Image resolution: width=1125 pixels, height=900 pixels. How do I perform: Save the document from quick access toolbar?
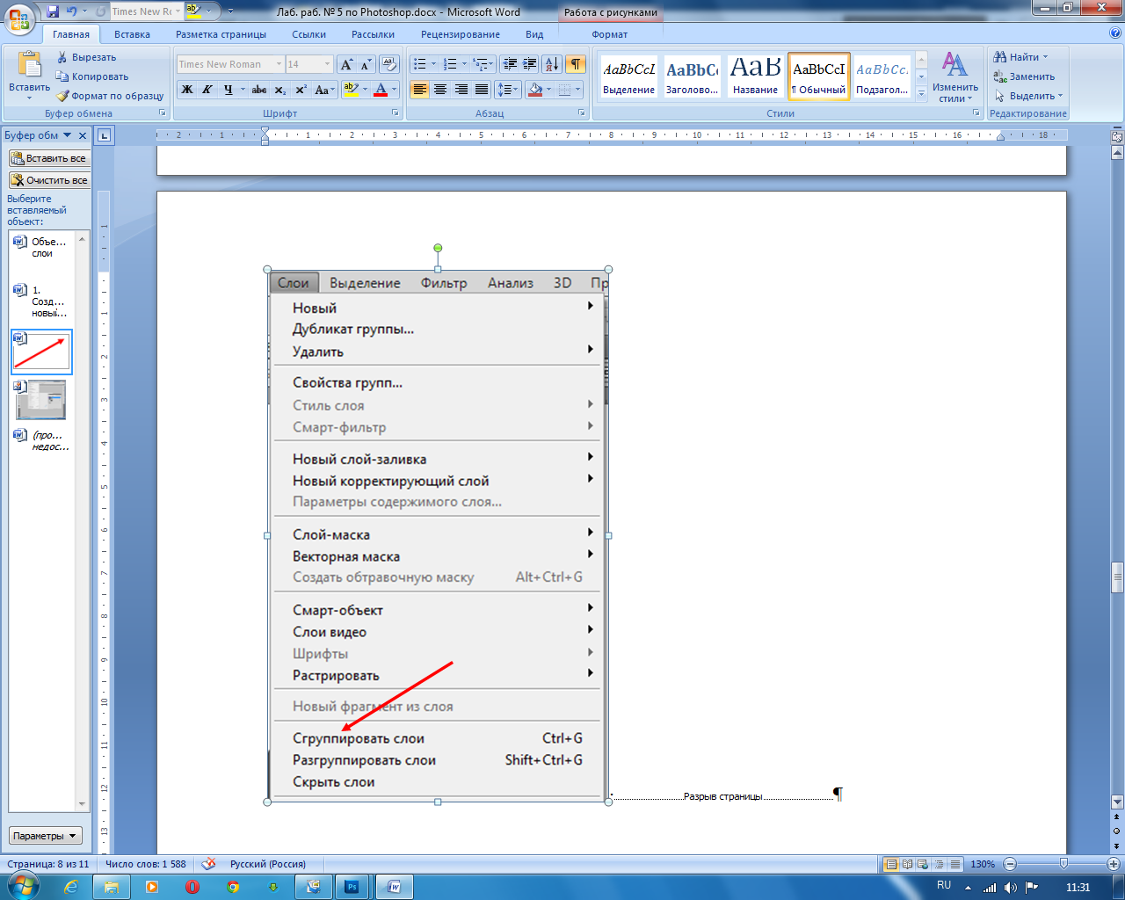(x=52, y=11)
